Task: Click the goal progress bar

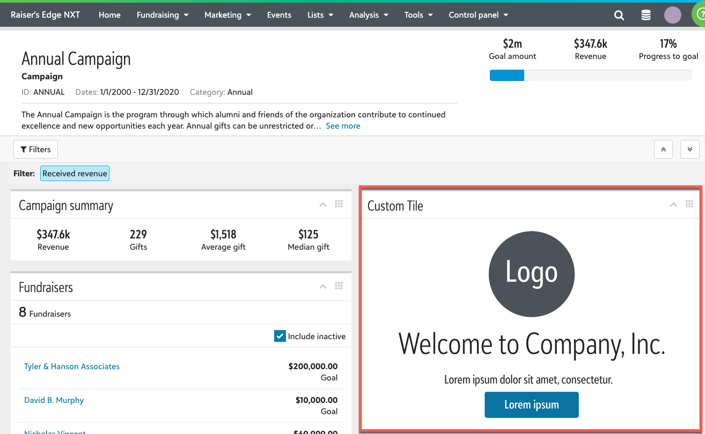Action: [590, 76]
